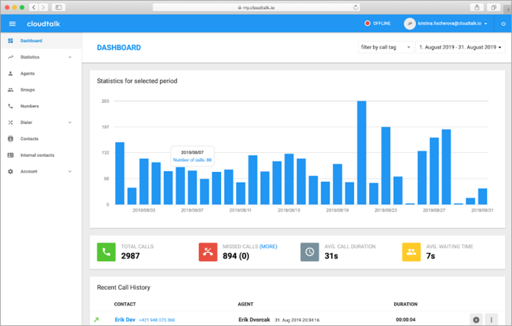The width and height of the screenshot is (512, 326).
Task: Open the hamburger menu icon
Action: click(x=12, y=23)
